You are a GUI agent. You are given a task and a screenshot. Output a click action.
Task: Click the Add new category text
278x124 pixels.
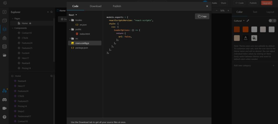click(x=242, y=65)
